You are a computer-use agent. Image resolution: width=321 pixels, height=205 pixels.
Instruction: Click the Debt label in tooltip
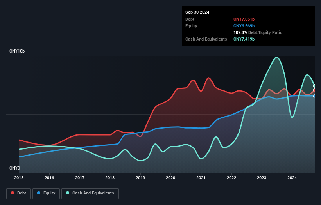[x=190, y=19]
